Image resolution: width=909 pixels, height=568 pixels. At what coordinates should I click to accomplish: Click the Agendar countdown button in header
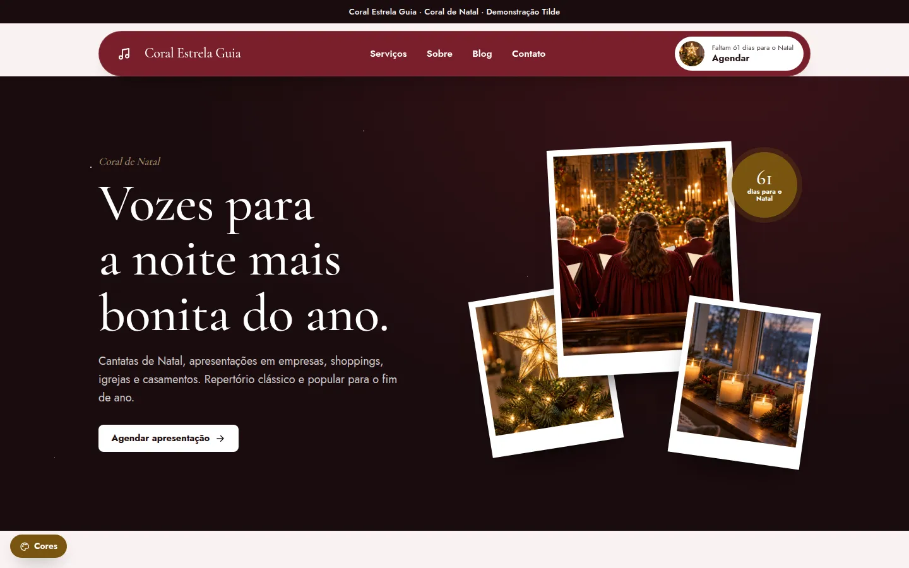click(x=739, y=54)
